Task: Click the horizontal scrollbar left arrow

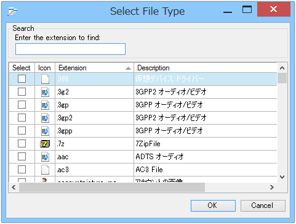Action: (14, 187)
